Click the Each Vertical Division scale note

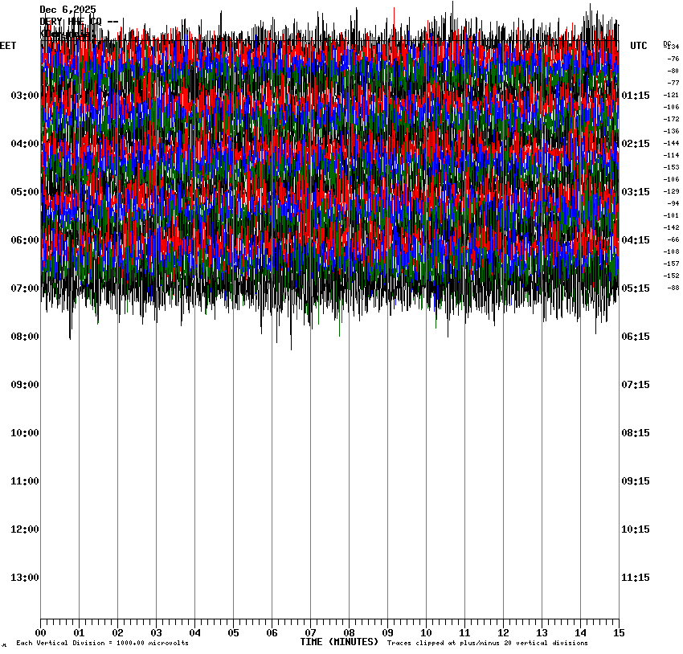point(102,644)
